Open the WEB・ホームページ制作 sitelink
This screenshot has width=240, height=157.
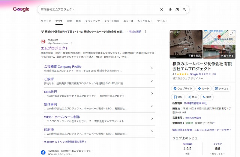(x=62, y=117)
